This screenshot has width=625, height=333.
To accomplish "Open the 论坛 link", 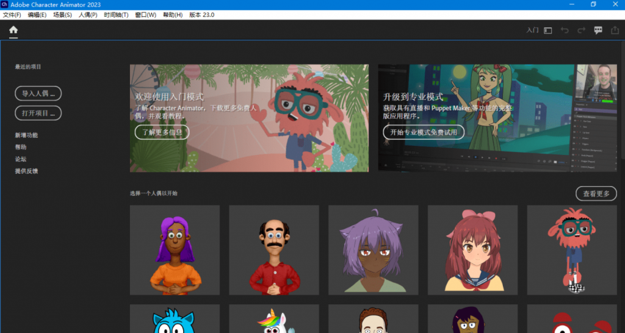I will coord(21,159).
